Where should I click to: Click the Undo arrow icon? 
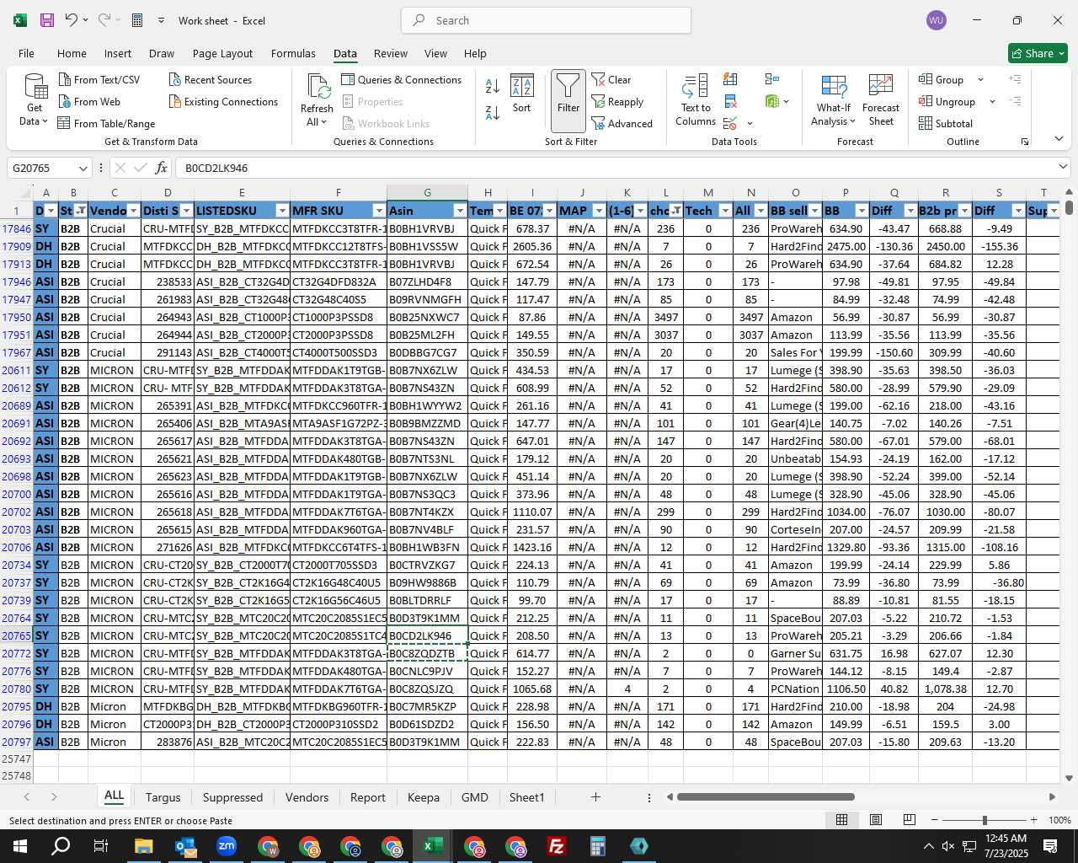tap(72, 20)
